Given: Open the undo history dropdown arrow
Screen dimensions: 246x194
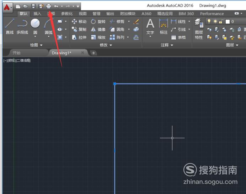Looking at the screenshot, I should click(62, 6).
